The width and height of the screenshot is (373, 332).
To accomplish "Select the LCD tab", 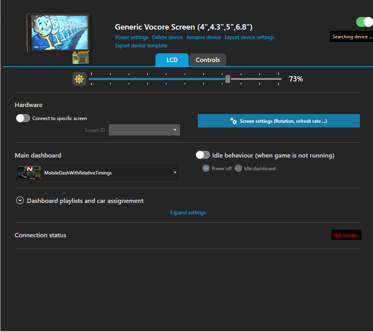I will (x=172, y=60).
